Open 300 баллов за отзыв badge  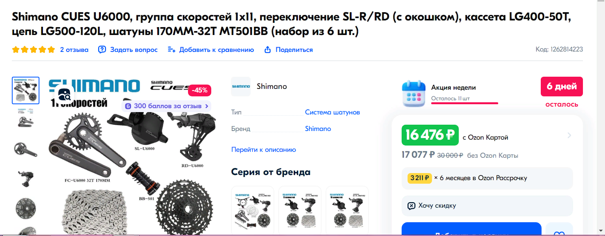point(167,106)
